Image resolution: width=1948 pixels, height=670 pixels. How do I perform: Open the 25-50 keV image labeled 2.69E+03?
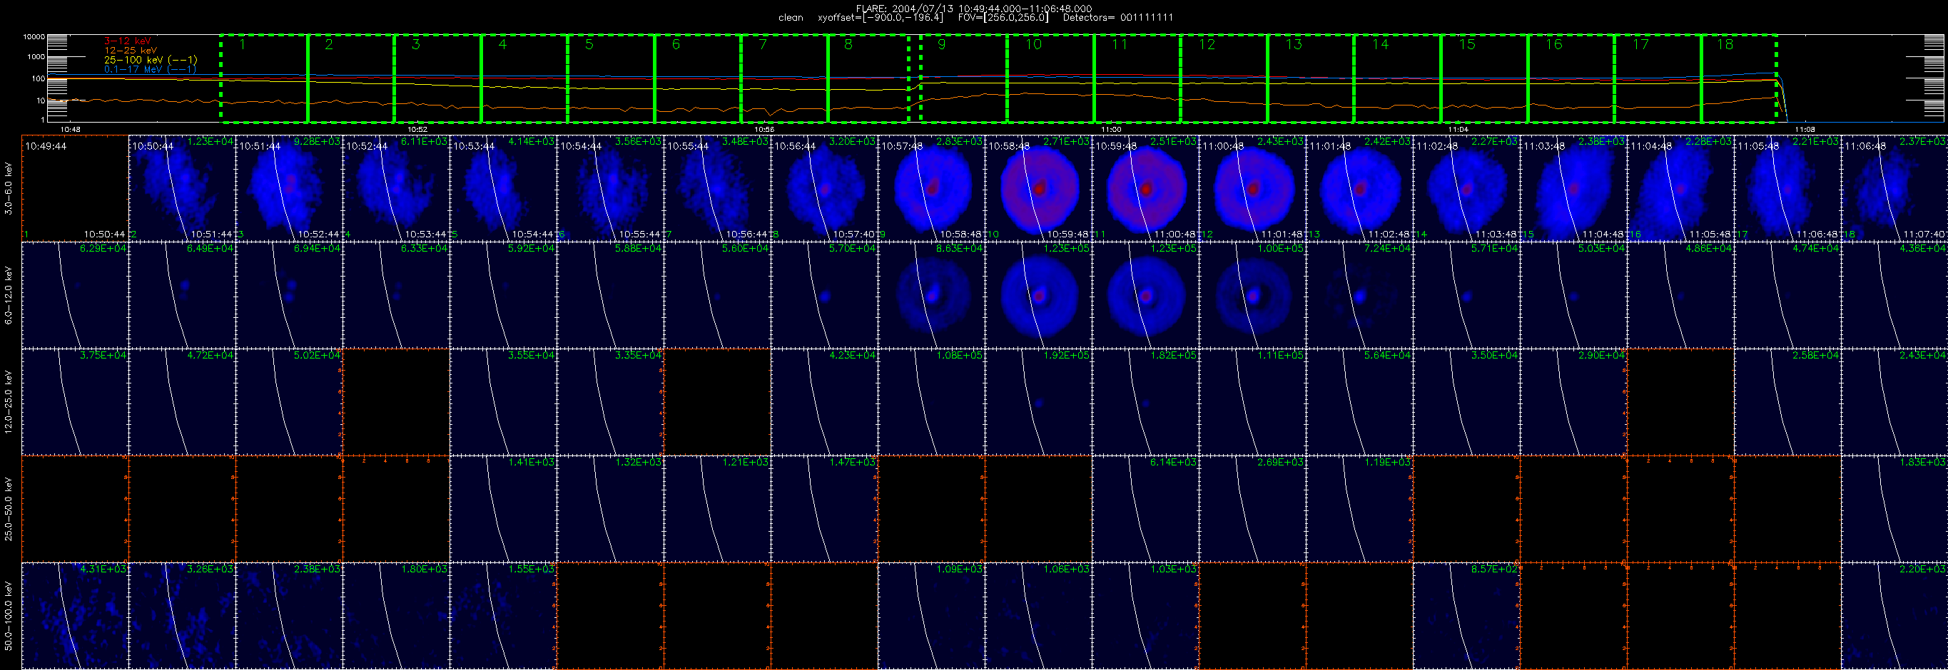[x=1252, y=508]
